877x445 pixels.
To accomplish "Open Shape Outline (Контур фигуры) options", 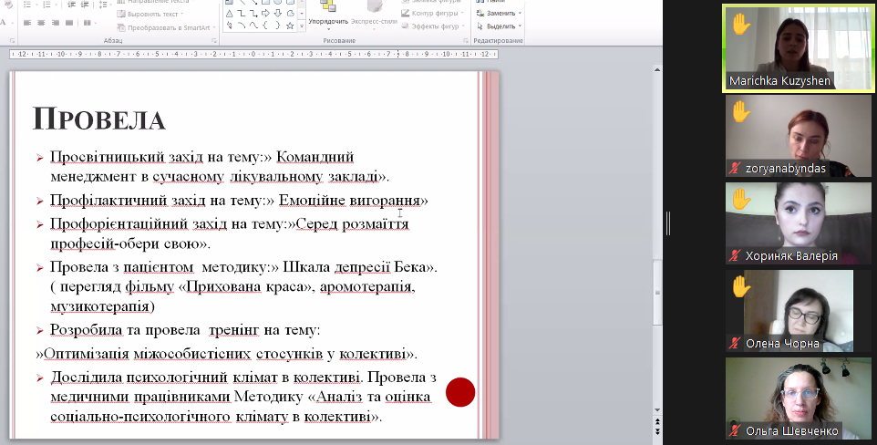I will point(432,14).
